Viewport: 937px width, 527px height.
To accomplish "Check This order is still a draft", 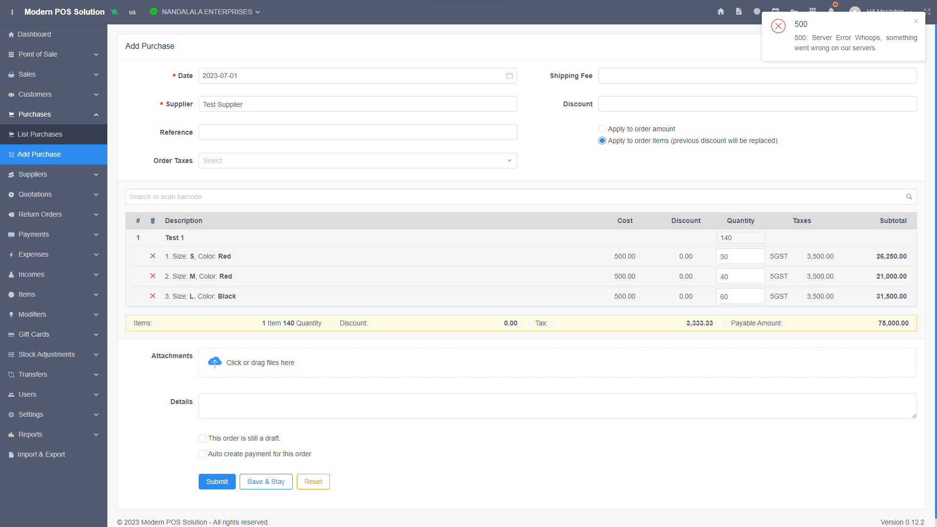I will point(203,438).
